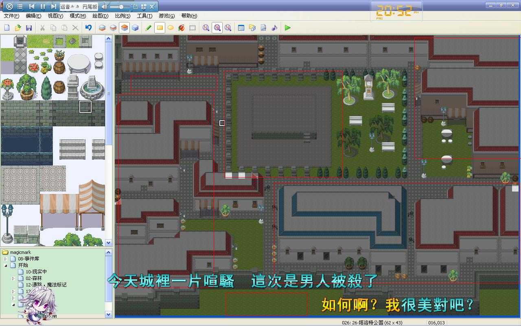521x326 pixels.
Task: Use the Flood fill bucket tool
Action: pos(182,28)
